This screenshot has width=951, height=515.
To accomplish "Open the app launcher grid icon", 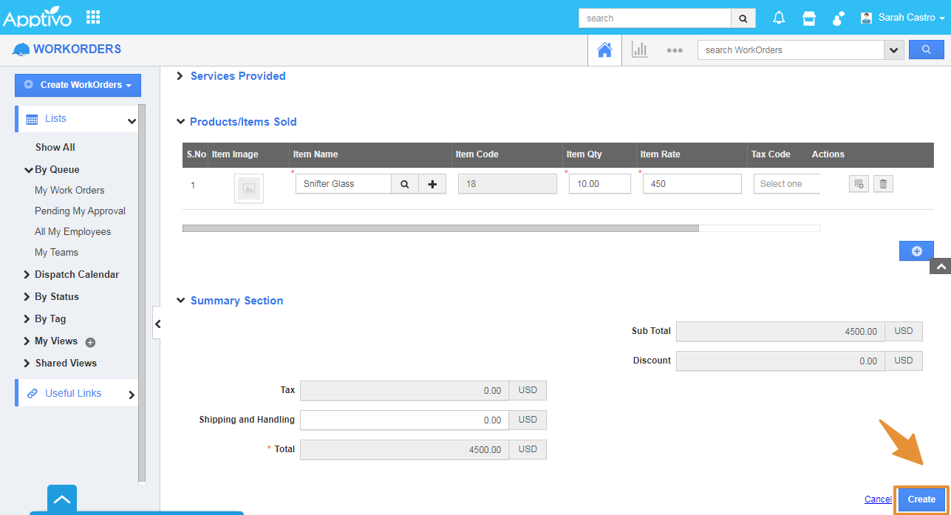I will [x=93, y=17].
